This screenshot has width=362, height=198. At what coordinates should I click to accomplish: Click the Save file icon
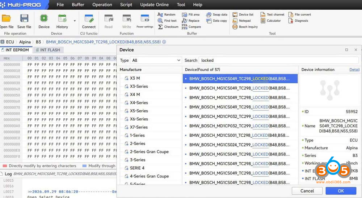(x=24, y=18)
